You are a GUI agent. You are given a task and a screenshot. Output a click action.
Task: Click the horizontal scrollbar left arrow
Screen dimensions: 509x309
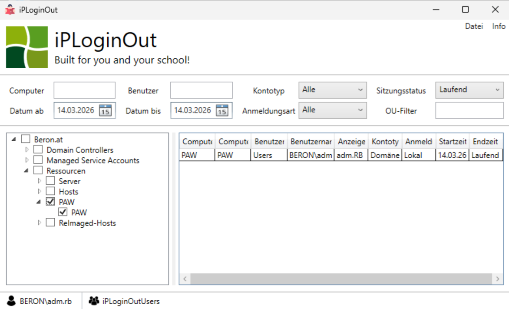(x=185, y=279)
